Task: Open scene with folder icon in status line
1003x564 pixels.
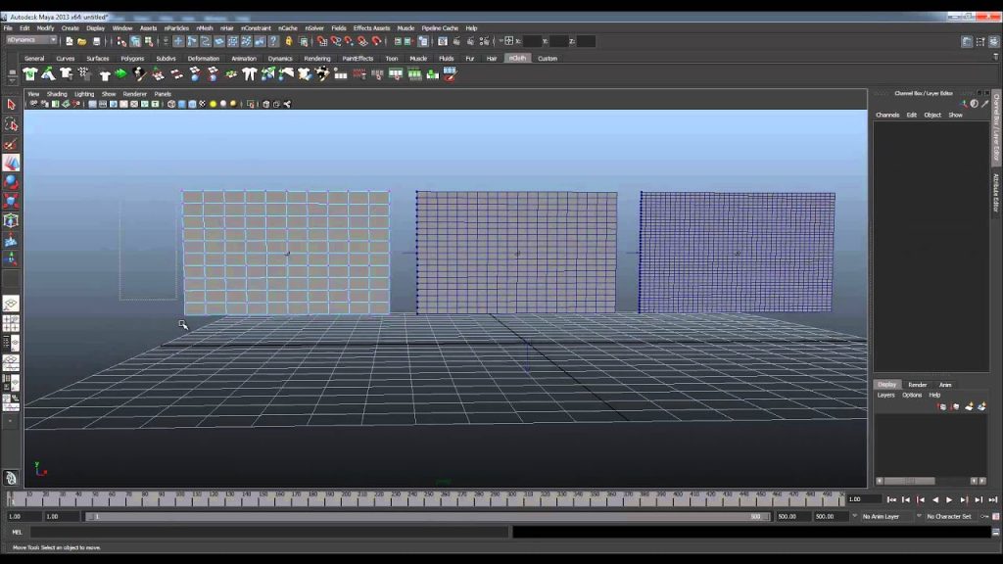Action: [82, 41]
